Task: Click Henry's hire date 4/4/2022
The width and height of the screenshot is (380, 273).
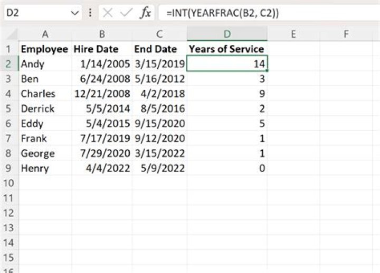Action: click(x=102, y=168)
